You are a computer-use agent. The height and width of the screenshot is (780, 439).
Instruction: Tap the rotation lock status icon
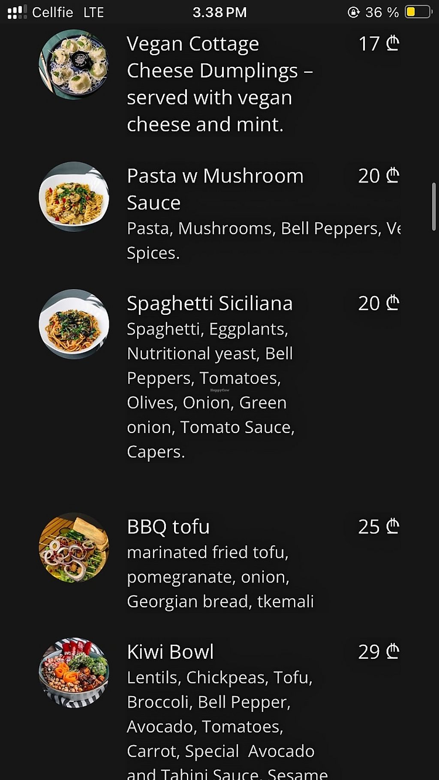click(x=353, y=12)
